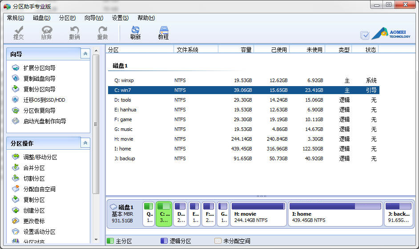Screen dimensions: 419x249
Task: Launch 扩展分区向导 from the wizard panel
Action: pos(39,68)
